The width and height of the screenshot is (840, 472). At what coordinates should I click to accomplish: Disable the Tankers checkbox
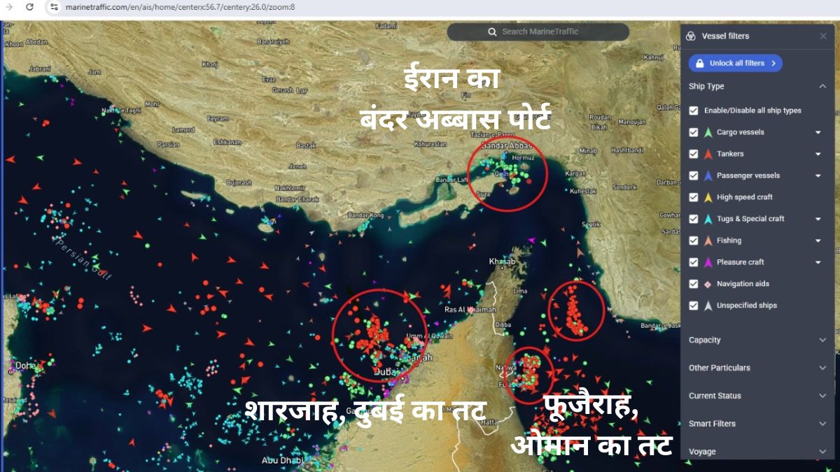pos(694,154)
